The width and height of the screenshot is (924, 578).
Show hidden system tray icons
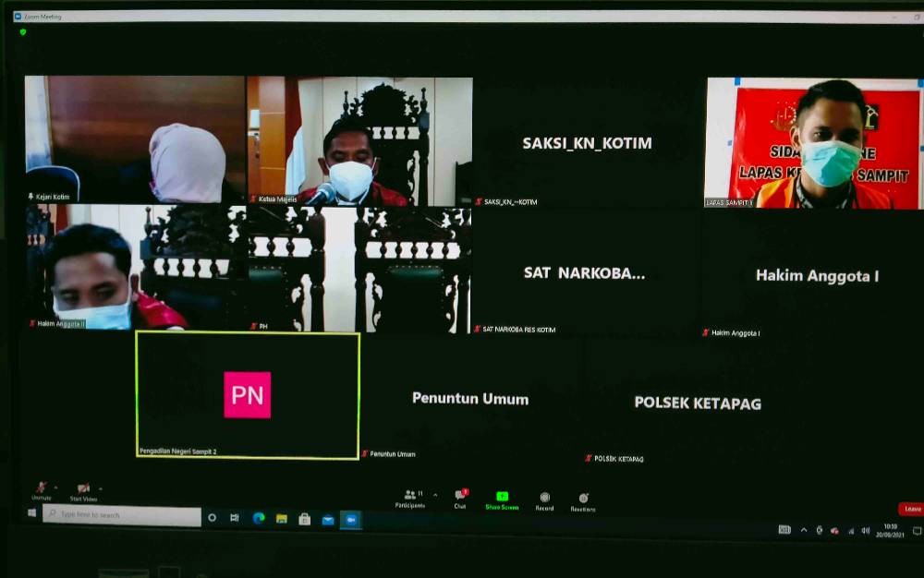pyautogui.click(x=804, y=530)
